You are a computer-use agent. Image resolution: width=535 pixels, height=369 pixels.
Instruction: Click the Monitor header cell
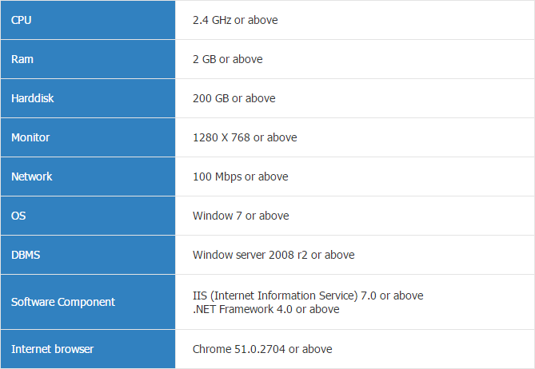(88, 137)
